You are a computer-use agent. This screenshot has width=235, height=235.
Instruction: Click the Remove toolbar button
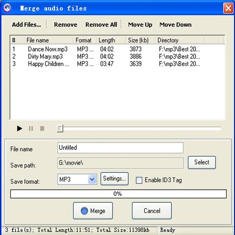[65, 25]
